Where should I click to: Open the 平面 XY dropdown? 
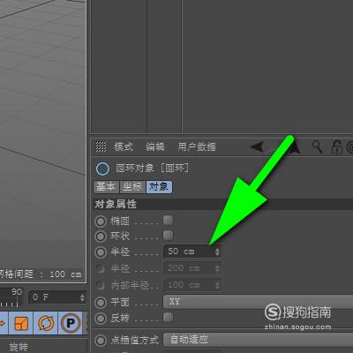point(258,302)
